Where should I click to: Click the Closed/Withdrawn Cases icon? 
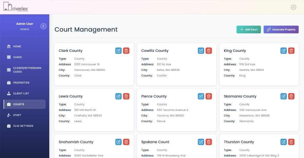click(x=9, y=70)
